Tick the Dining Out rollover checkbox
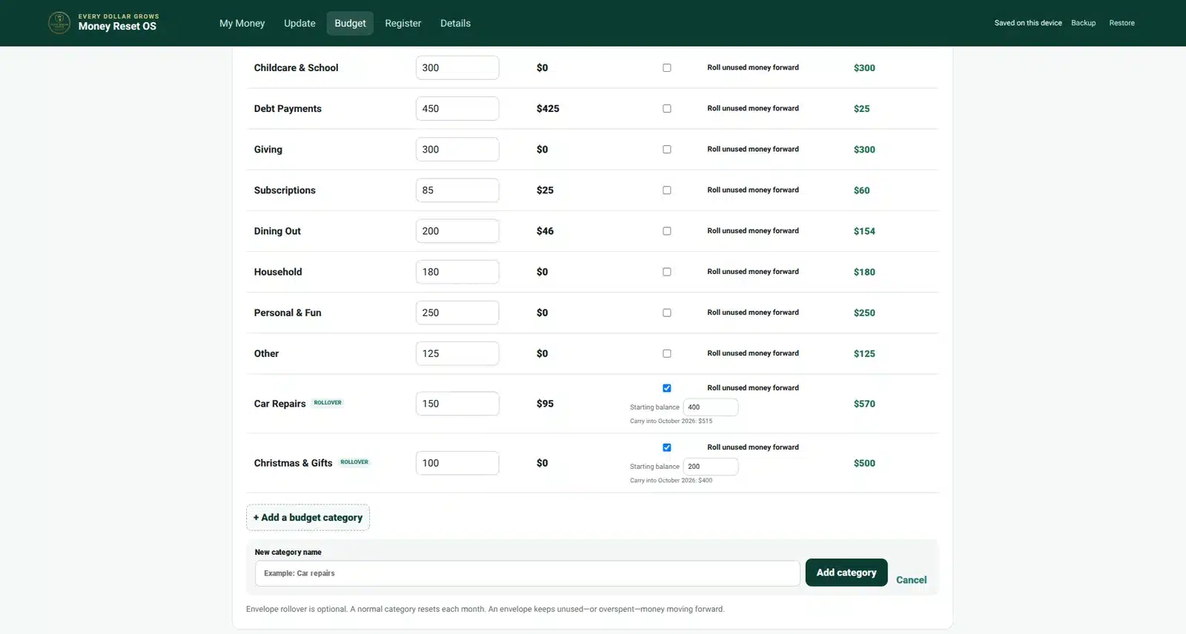This screenshot has height=634, width=1186. point(667,231)
